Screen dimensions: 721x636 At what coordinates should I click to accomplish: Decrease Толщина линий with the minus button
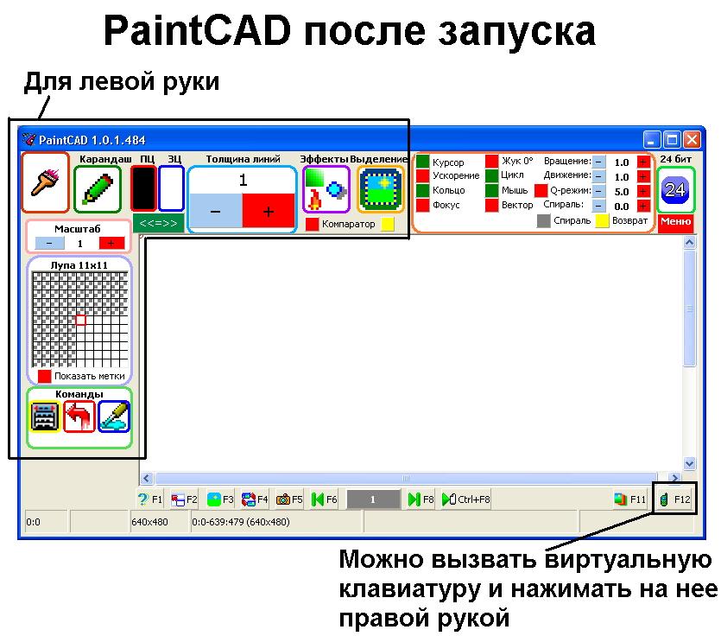pyautogui.click(x=216, y=210)
